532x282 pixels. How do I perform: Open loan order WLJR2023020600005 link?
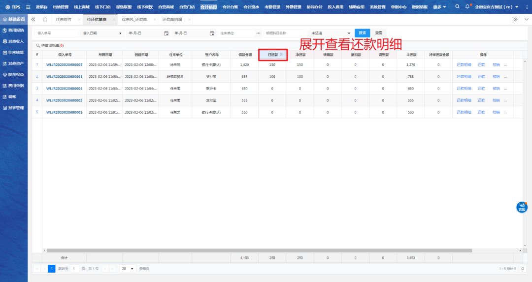click(x=64, y=64)
